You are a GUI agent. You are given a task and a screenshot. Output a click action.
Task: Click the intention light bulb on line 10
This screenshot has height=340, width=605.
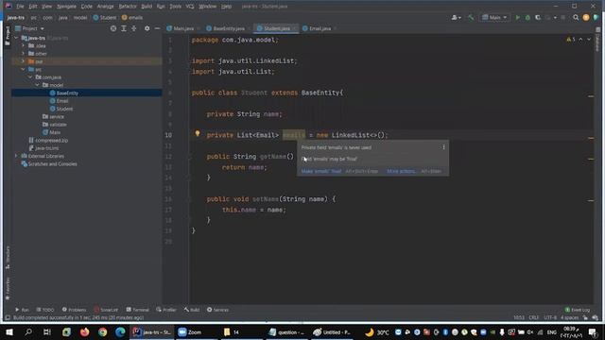pyautogui.click(x=198, y=133)
